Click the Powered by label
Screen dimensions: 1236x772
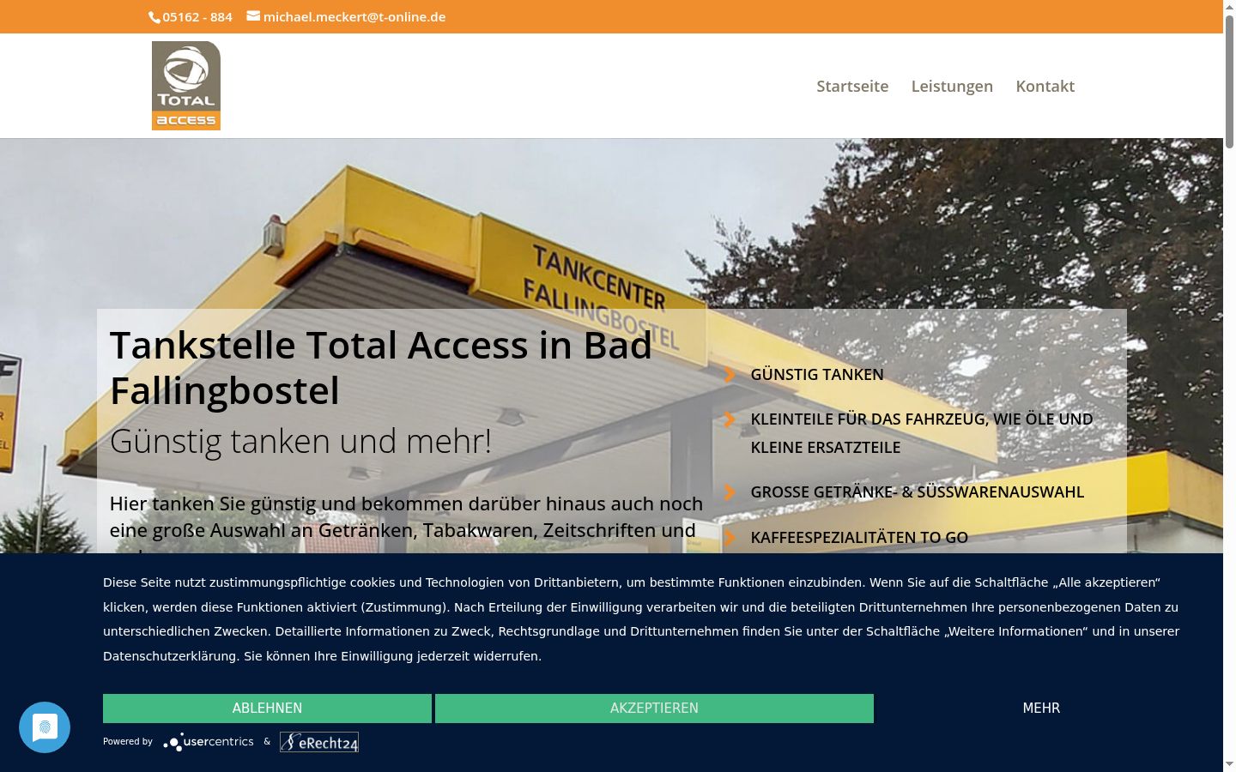point(128,742)
